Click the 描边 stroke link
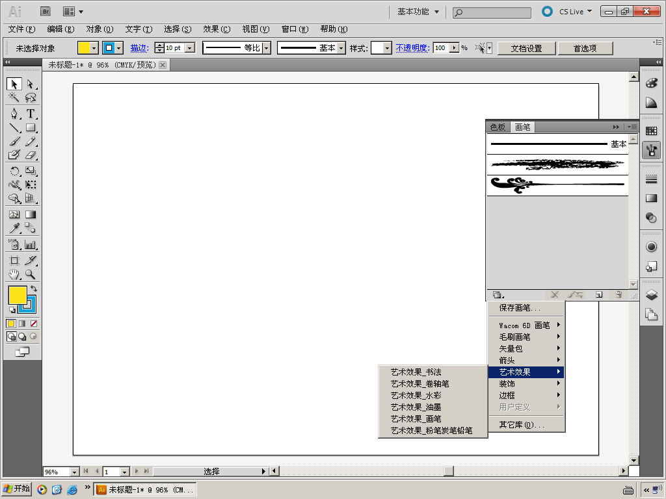The width and height of the screenshot is (666, 499). click(x=139, y=48)
